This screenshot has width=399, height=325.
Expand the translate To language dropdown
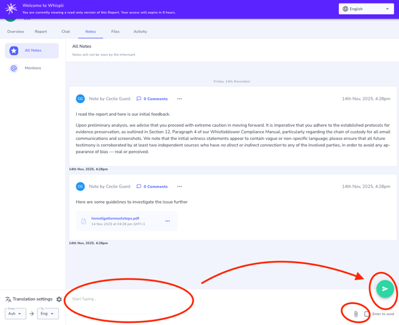coord(48,314)
